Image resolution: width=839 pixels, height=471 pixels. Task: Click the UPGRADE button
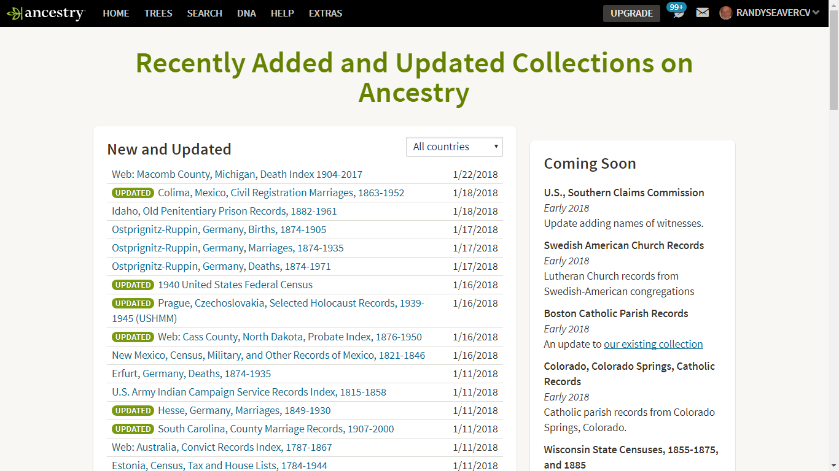tap(631, 13)
